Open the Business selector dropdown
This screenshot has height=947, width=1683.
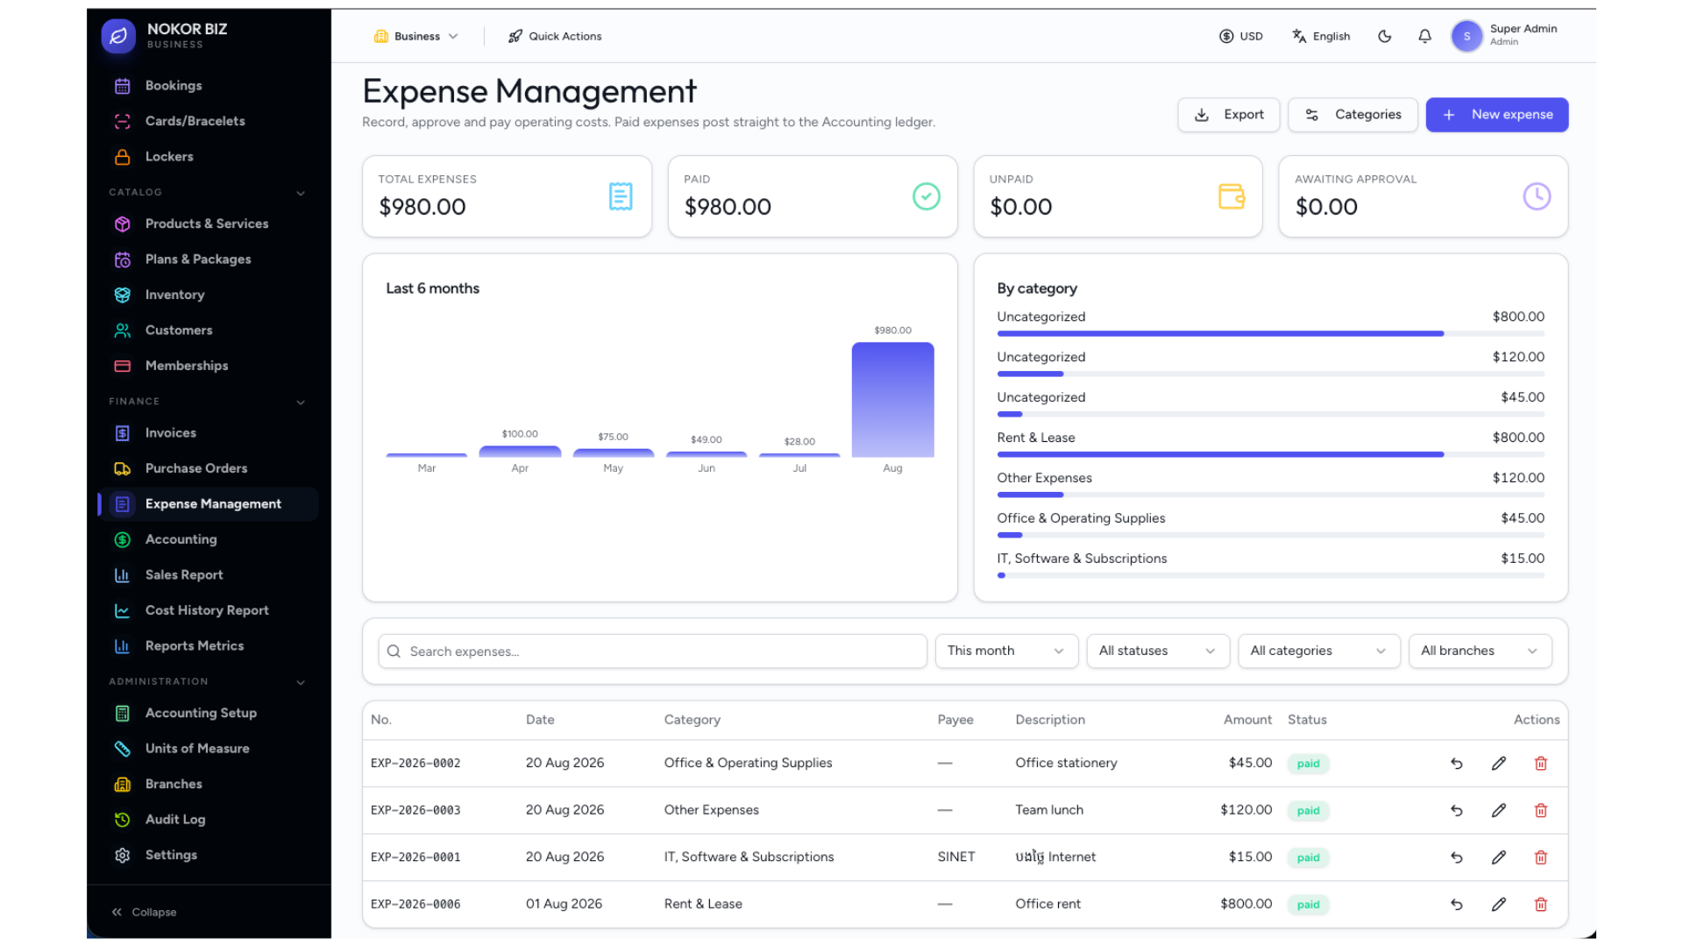coord(416,37)
